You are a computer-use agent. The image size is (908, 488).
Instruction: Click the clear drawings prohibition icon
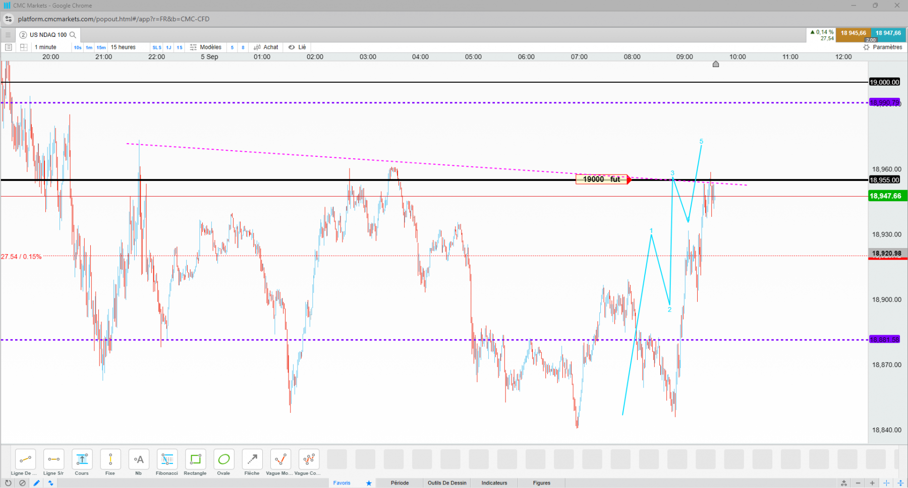[x=22, y=483]
